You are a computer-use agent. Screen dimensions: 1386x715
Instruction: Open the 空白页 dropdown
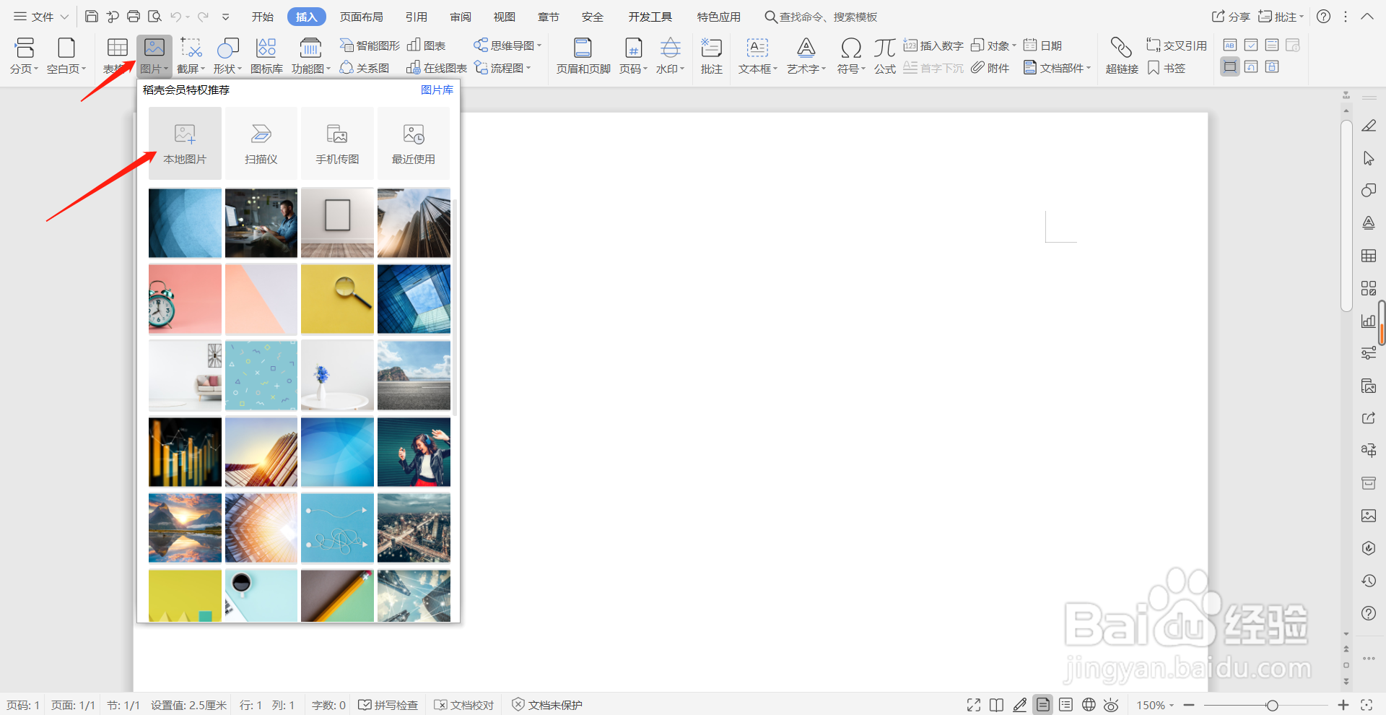click(x=66, y=56)
